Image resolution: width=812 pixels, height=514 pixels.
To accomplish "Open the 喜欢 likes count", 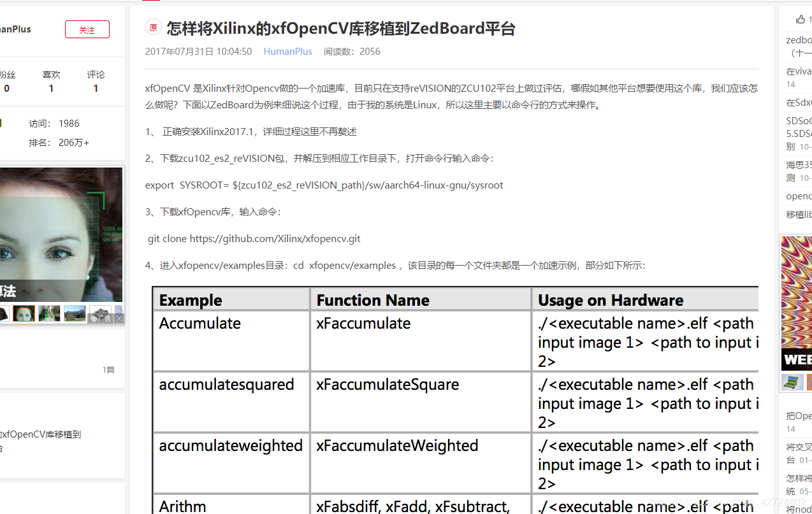I will (x=52, y=82).
